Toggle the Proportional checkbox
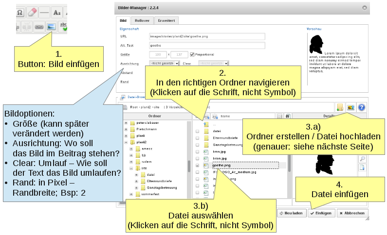Viewport: 387px width, 235px height. [x=192, y=54]
